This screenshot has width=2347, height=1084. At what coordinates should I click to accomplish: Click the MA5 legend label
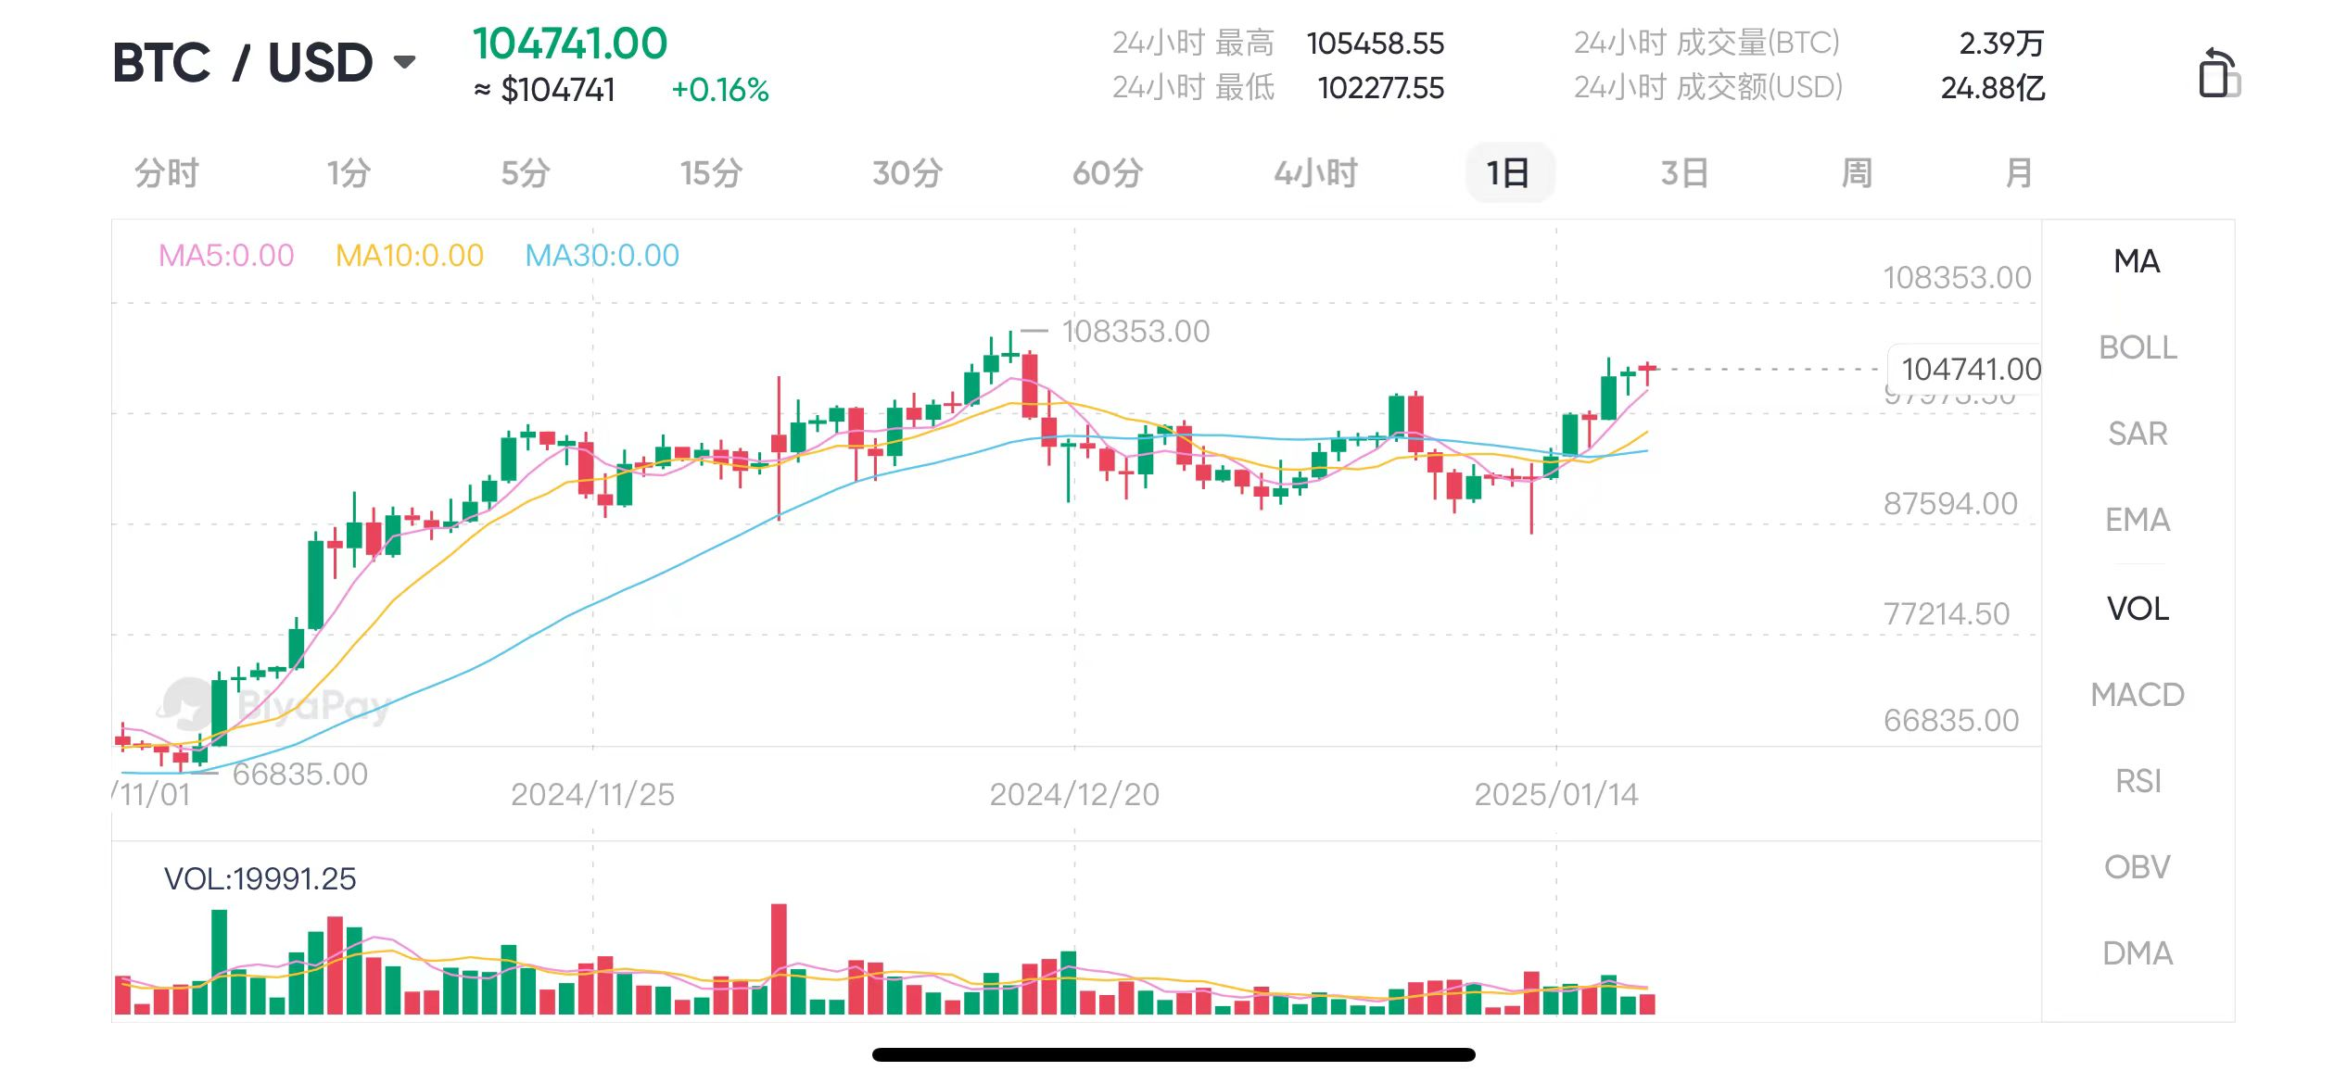point(226,255)
